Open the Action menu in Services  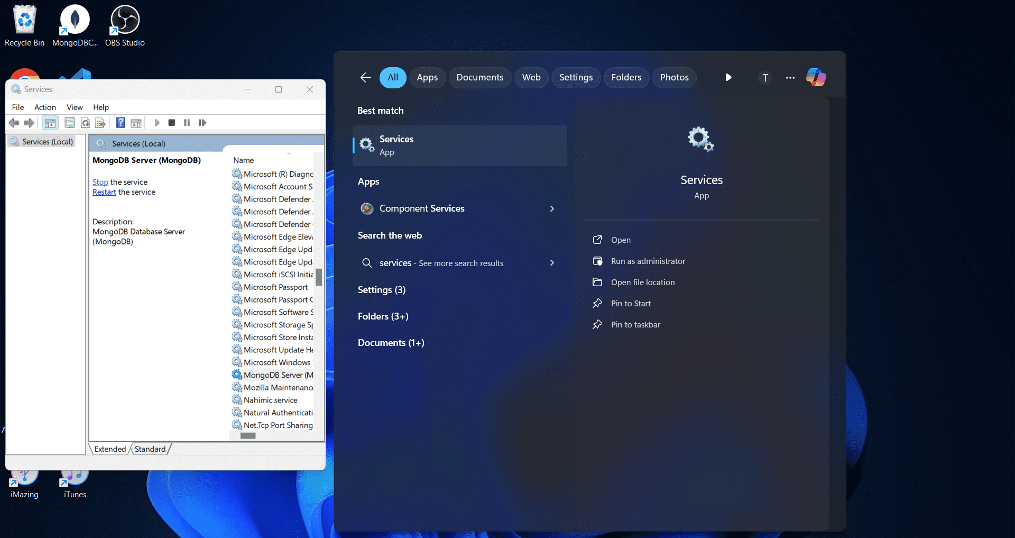click(45, 107)
